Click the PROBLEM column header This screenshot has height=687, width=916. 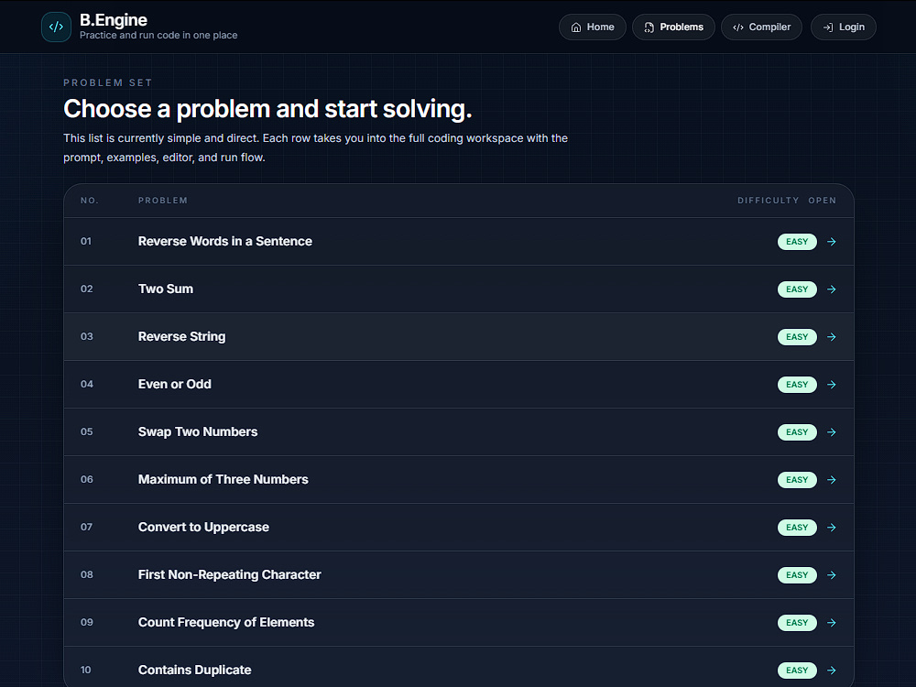[x=163, y=201]
